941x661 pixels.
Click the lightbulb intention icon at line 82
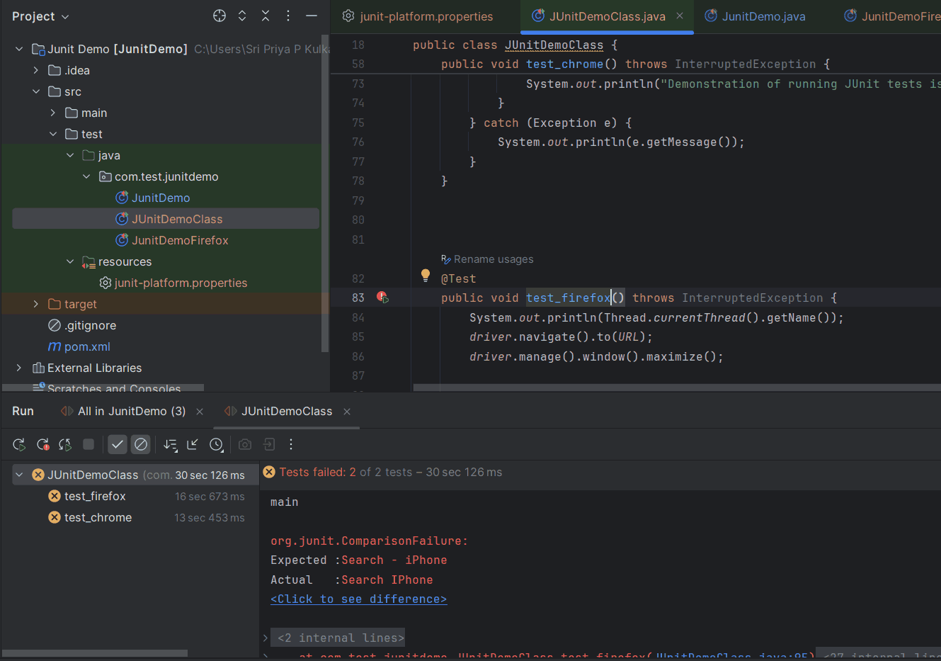tap(426, 276)
